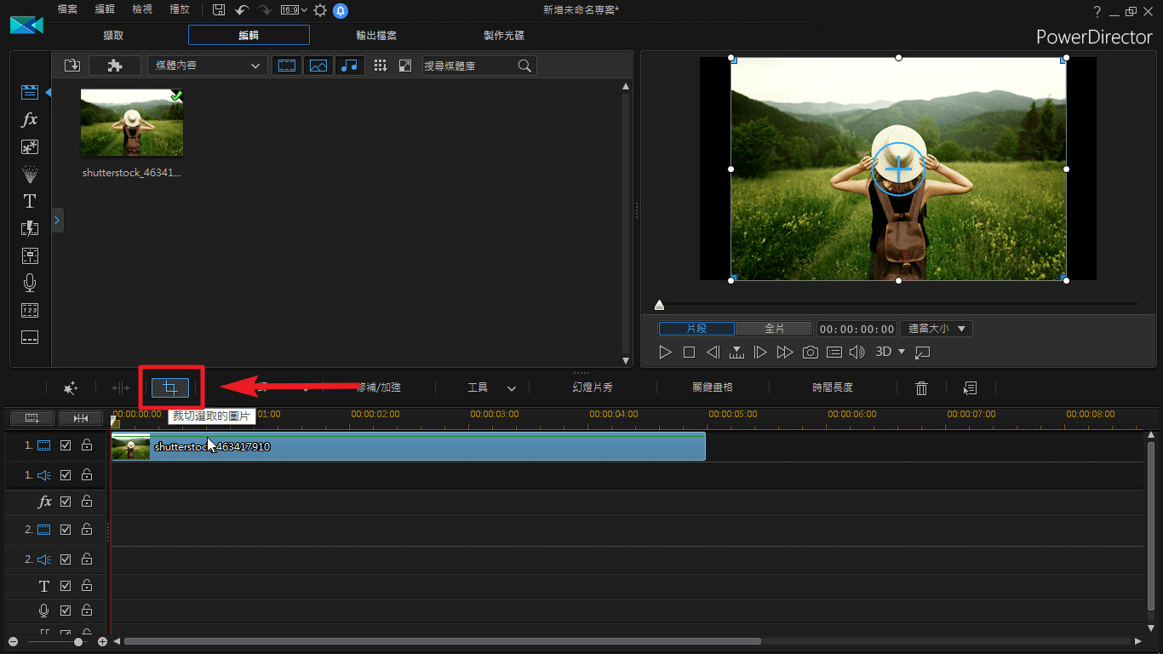
Task: Click the preview playback position slider handle
Action: point(659,305)
